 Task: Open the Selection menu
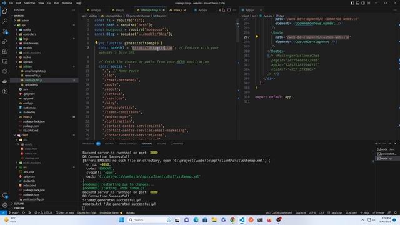click(29, 3)
